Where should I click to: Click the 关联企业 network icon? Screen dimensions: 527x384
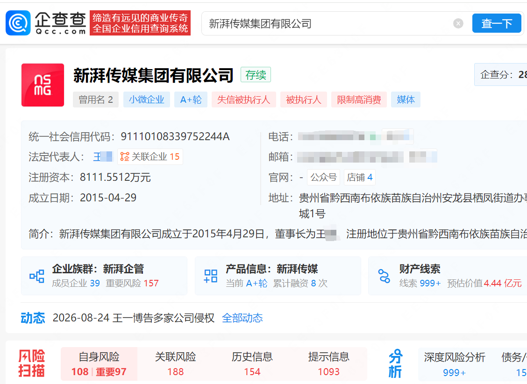125,156
